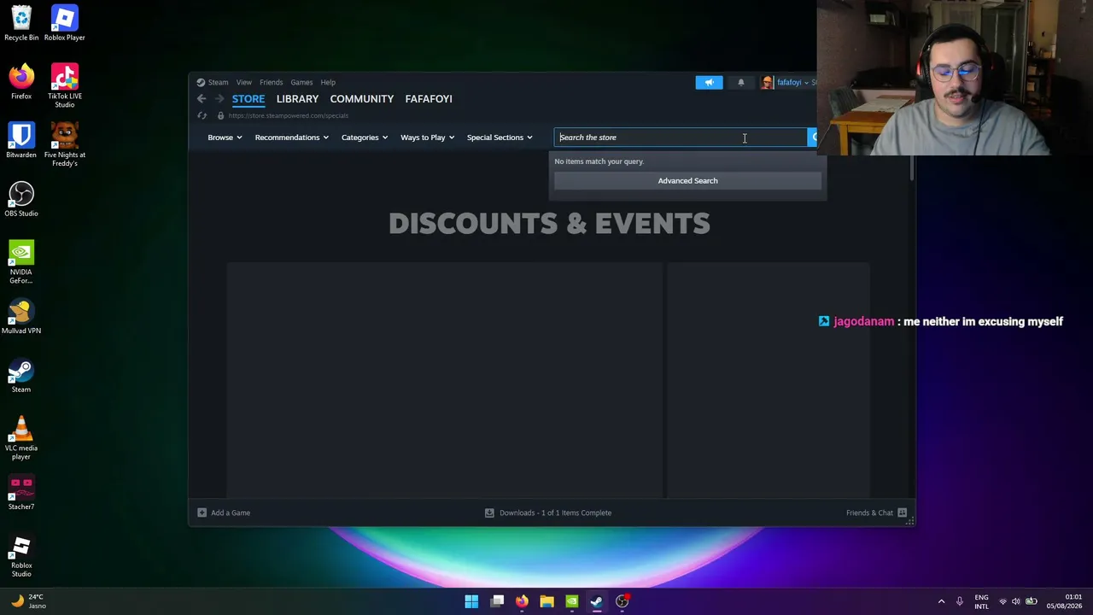Open the Friends menu
The image size is (1093, 615).
pos(271,83)
